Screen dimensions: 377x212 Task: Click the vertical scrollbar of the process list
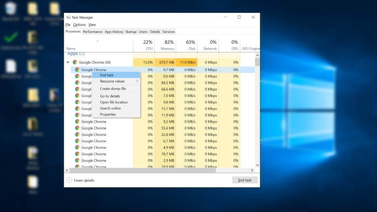[x=257, y=112]
